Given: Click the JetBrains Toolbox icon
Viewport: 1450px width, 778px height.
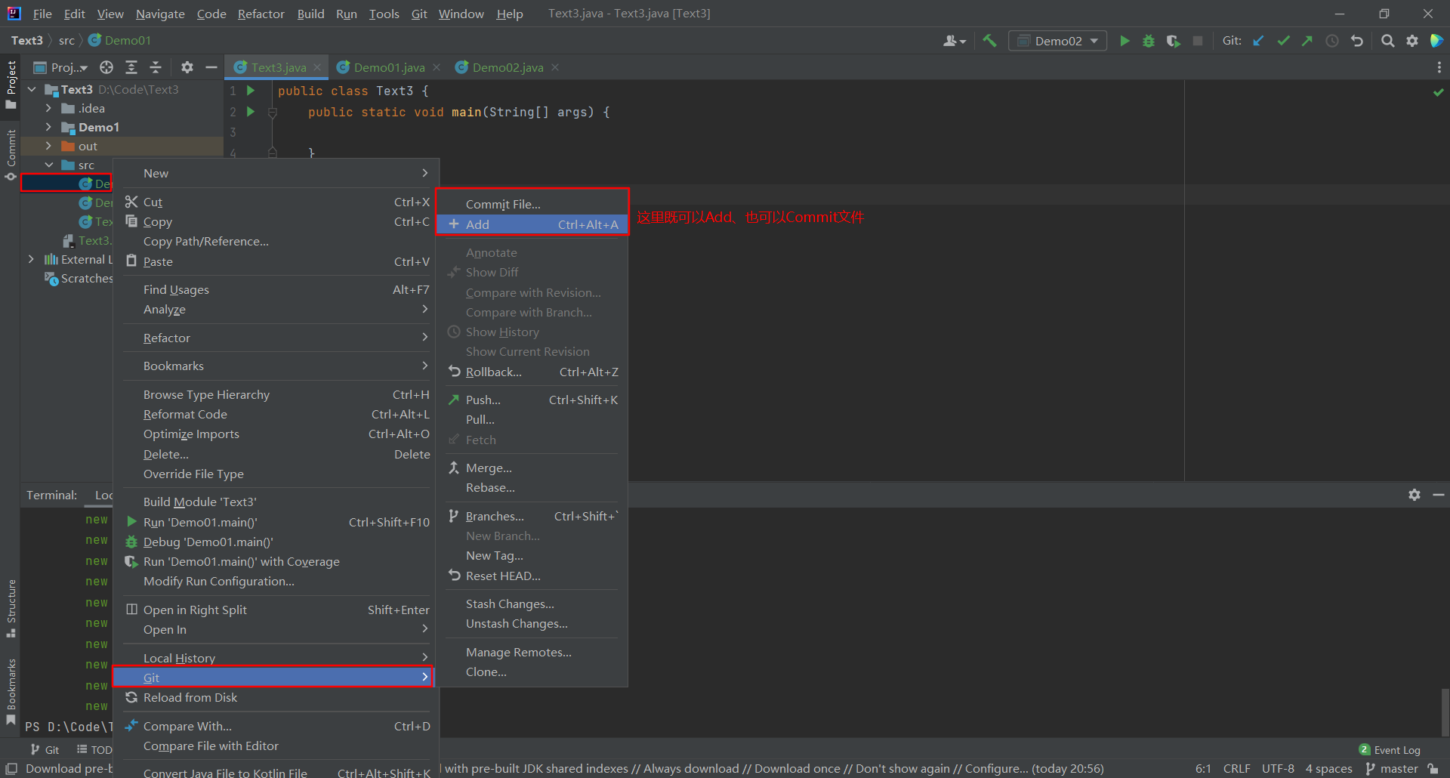Looking at the screenshot, I should (1436, 41).
